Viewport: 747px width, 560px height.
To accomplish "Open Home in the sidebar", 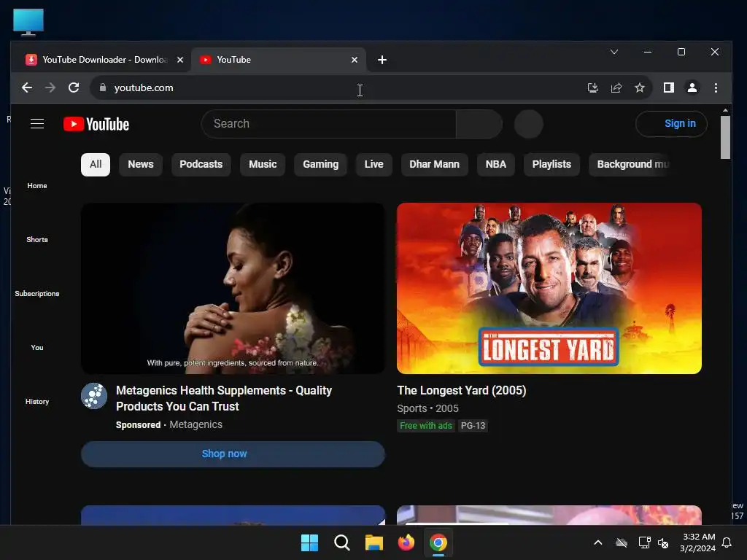I will point(37,186).
